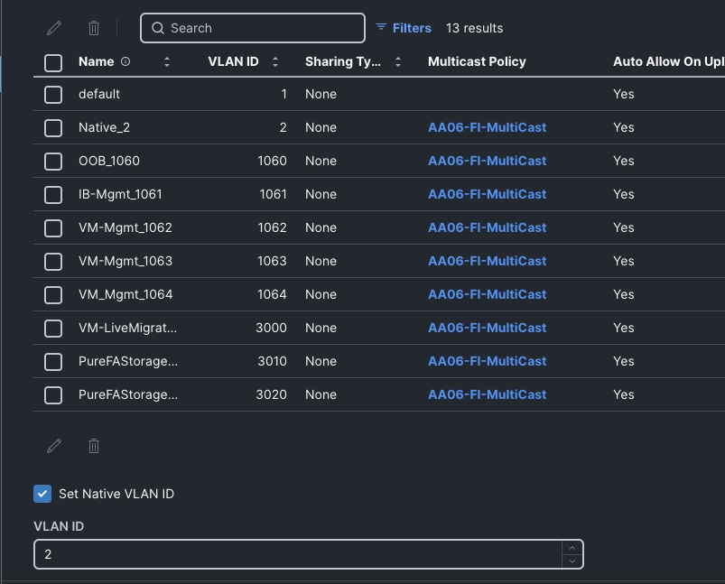Open the multicast policy link for OOB_1060
725x584 pixels.
point(487,161)
